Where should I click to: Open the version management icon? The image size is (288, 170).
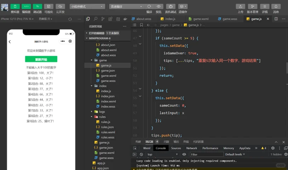coord(253,6)
